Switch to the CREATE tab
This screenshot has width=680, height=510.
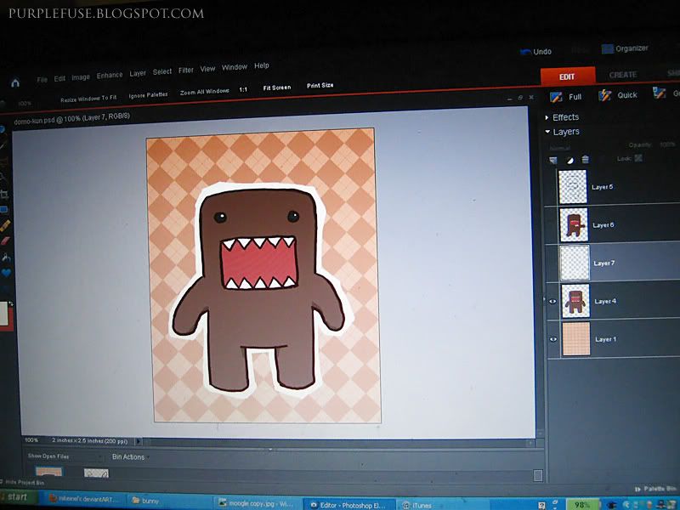(x=622, y=75)
